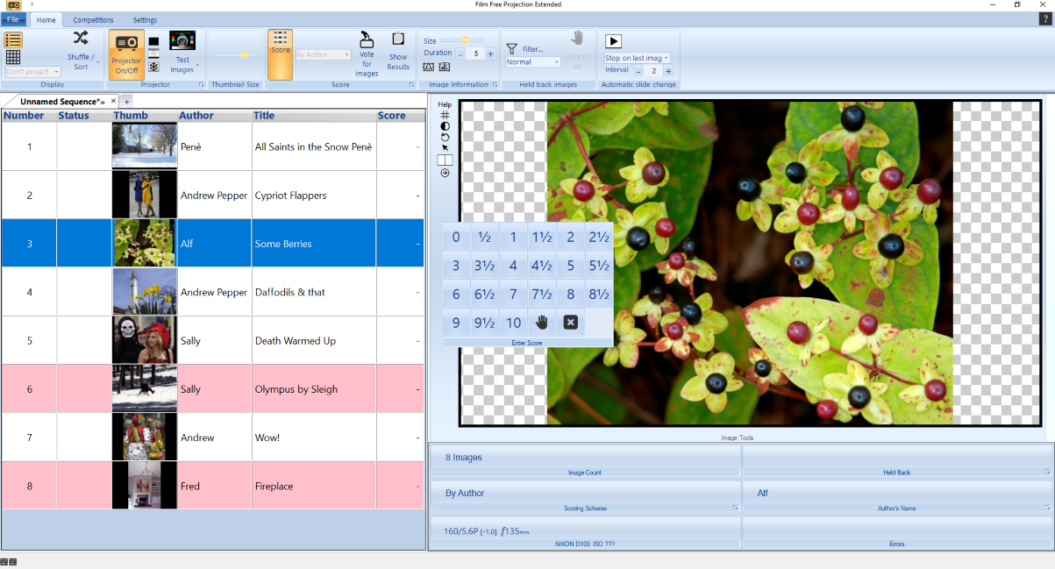Click the hand hold-back icon in score pad

pyautogui.click(x=541, y=323)
